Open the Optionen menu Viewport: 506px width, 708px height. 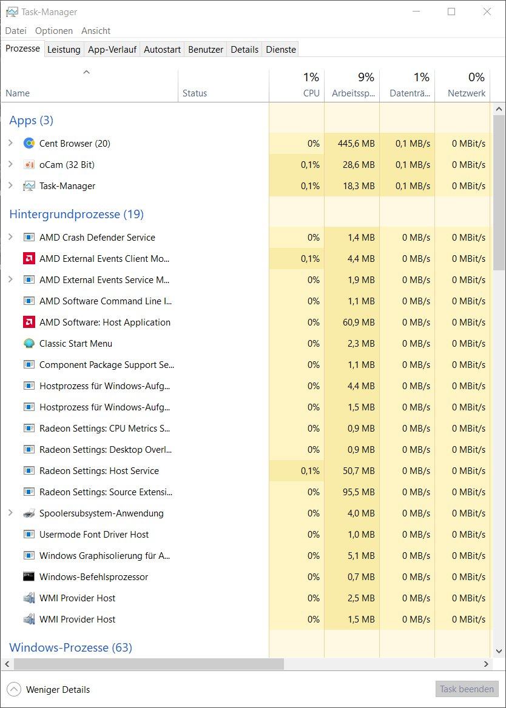(54, 31)
